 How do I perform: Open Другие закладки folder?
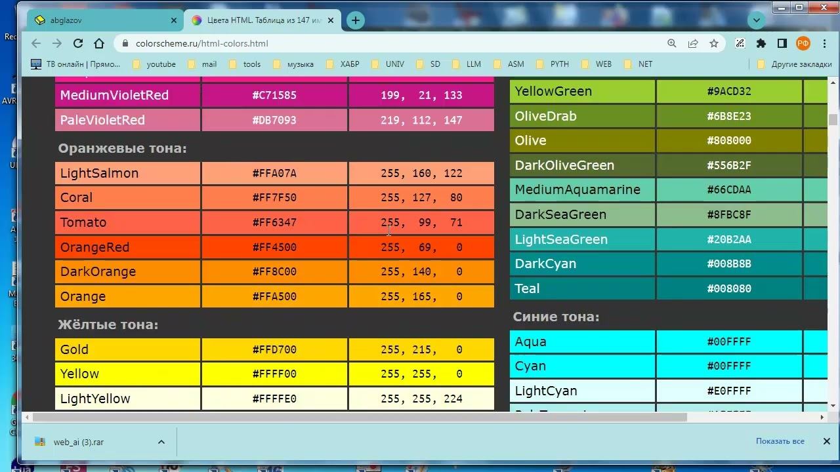[794, 64]
